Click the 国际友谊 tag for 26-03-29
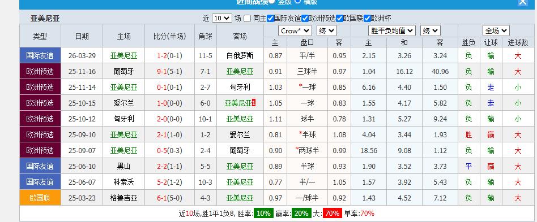Viewport: 537px width, 222px height. coord(40,55)
